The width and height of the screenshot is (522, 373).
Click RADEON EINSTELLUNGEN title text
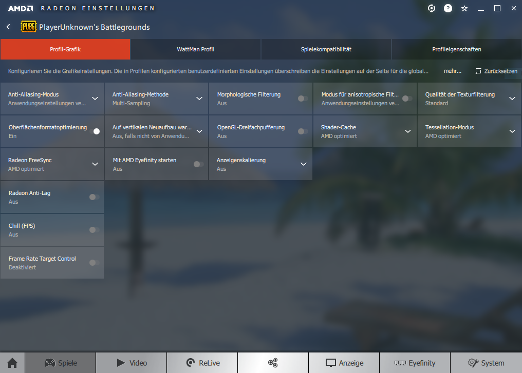[x=98, y=8]
